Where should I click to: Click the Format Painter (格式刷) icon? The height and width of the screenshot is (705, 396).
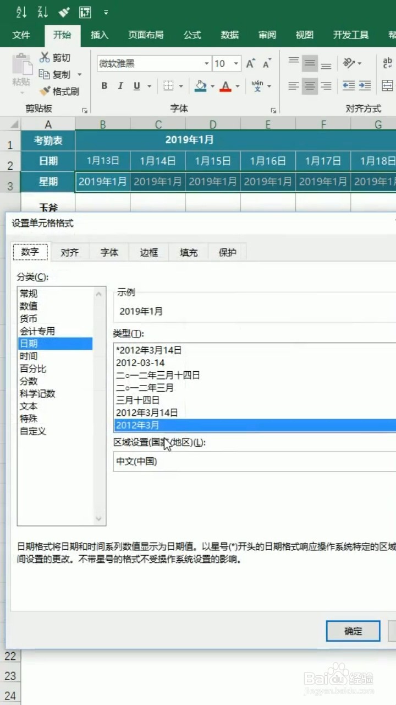tap(45, 91)
